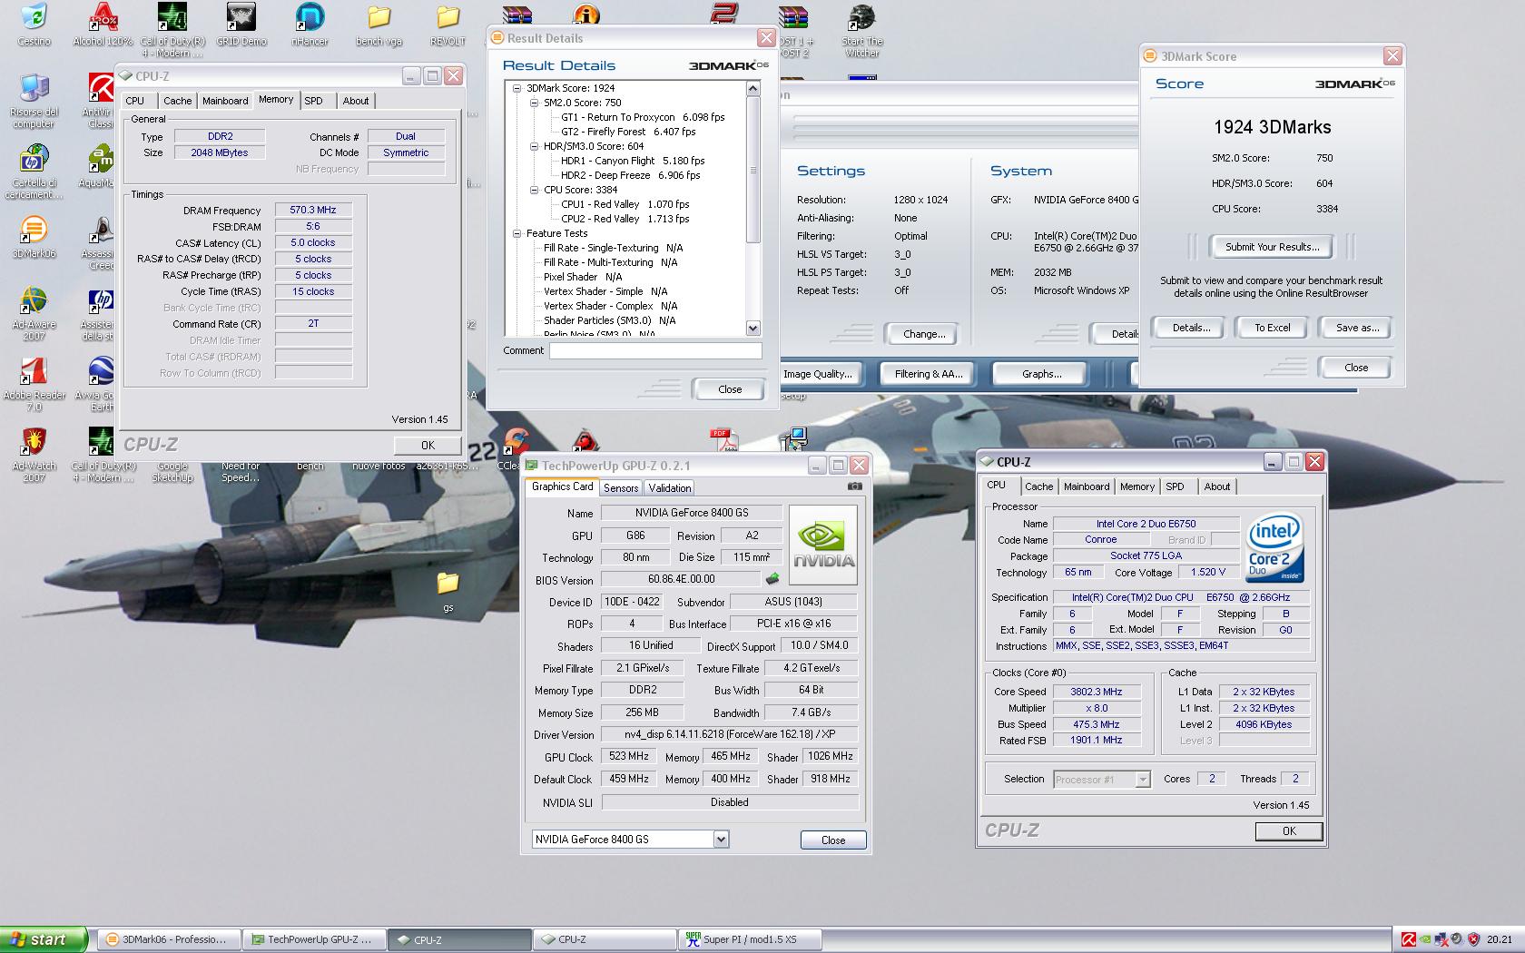
Task: Click Core Speed 3802.3 MHz value
Action: 1096,692
